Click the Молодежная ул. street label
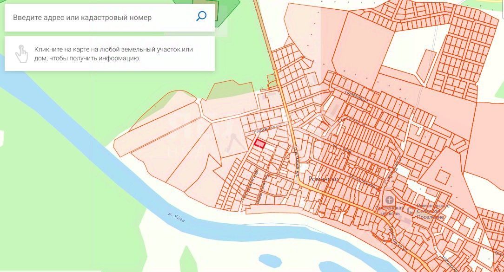Image resolution: width=504 pixels, height=272 pixels. point(365,181)
